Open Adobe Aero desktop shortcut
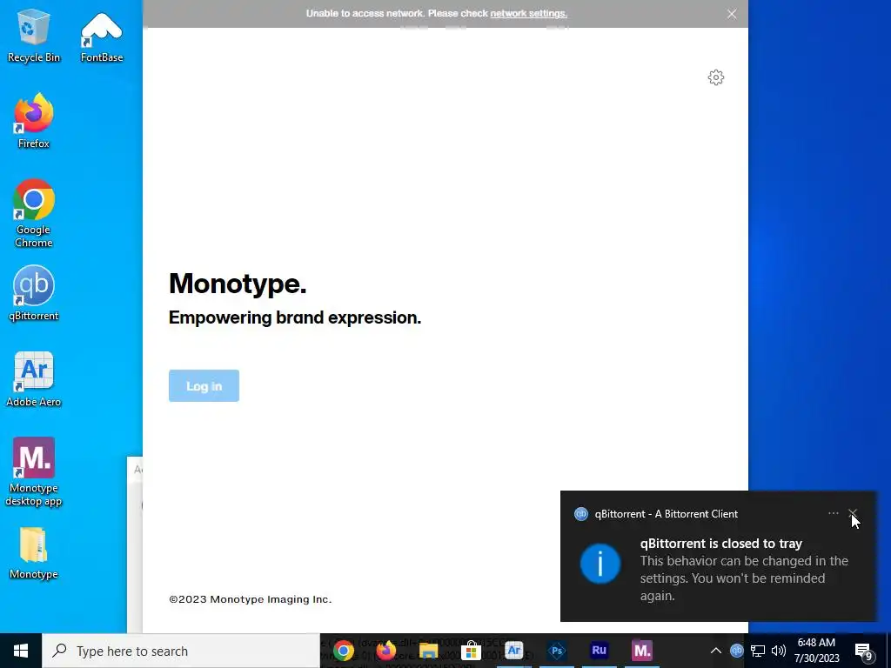The image size is (891, 668). coord(34,379)
